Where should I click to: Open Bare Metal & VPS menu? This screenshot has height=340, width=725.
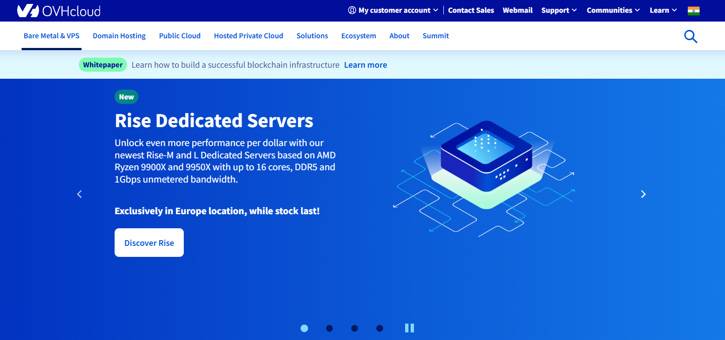point(52,36)
